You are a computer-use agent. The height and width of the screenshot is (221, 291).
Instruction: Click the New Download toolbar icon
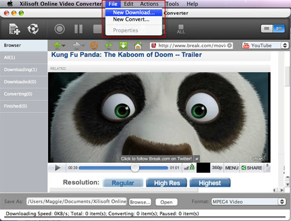tap(15, 29)
